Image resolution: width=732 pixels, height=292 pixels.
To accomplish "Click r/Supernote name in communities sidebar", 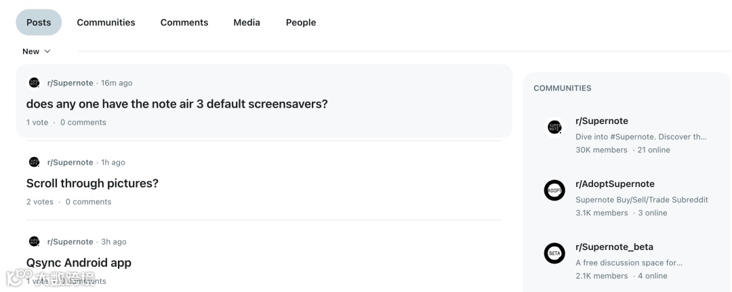I will click(602, 121).
